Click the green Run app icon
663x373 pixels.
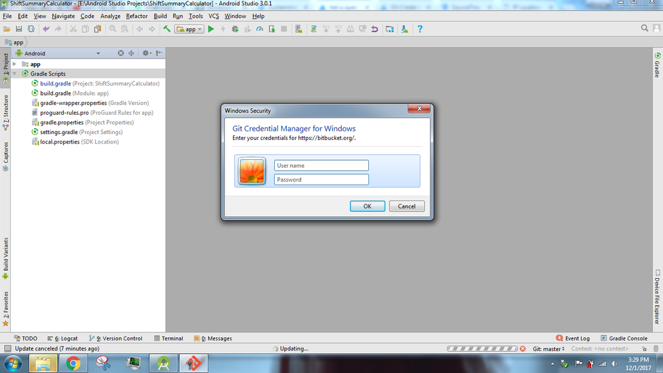click(x=211, y=29)
